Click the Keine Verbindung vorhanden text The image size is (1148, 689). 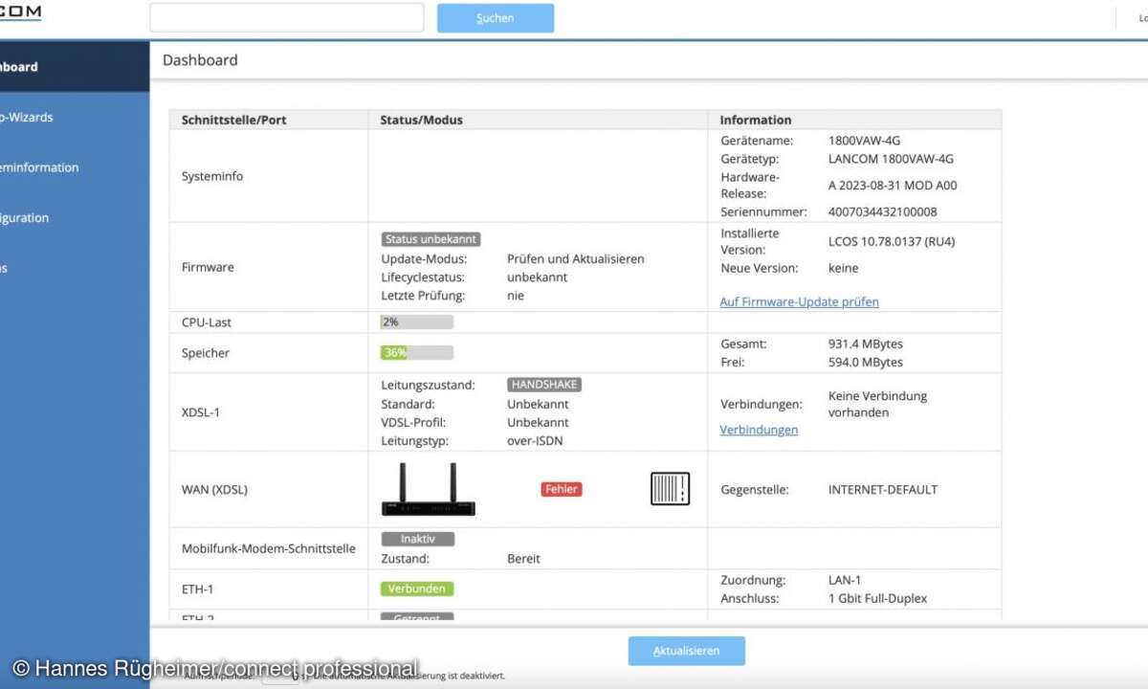pyautogui.click(x=877, y=404)
